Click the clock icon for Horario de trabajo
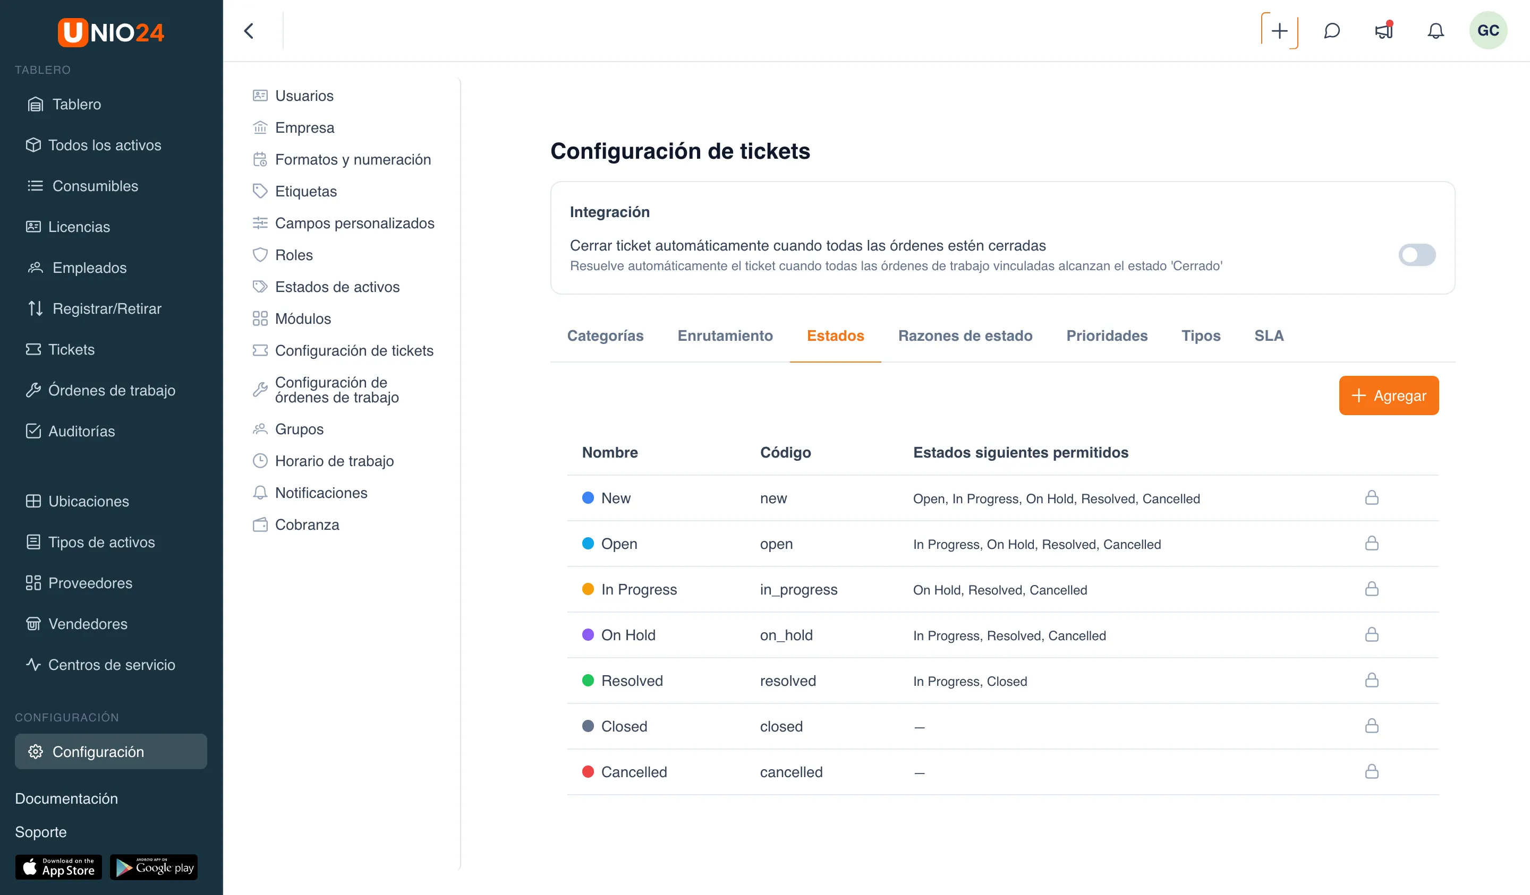The height and width of the screenshot is (895, 1530). [x=260, y=461]
